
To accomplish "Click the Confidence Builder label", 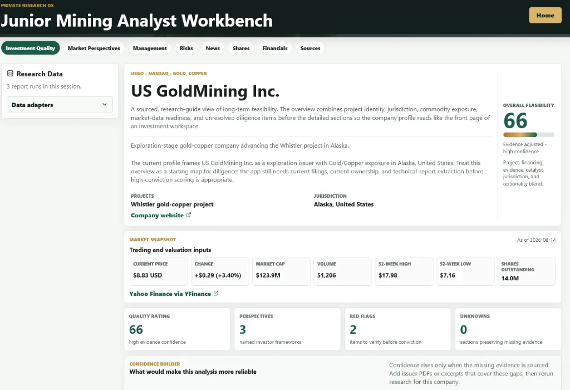I will point(155,364).
